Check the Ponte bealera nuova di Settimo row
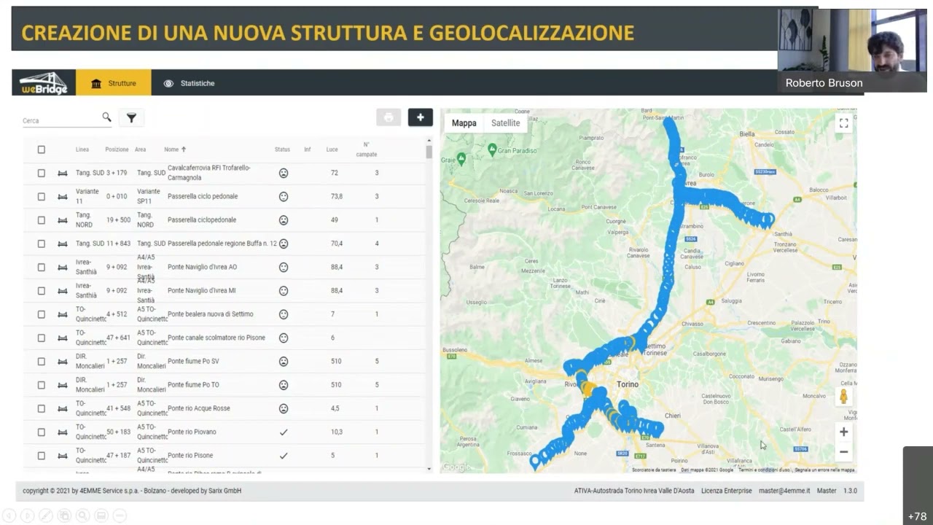Screen dimensions: 933x525 point(42,314)
